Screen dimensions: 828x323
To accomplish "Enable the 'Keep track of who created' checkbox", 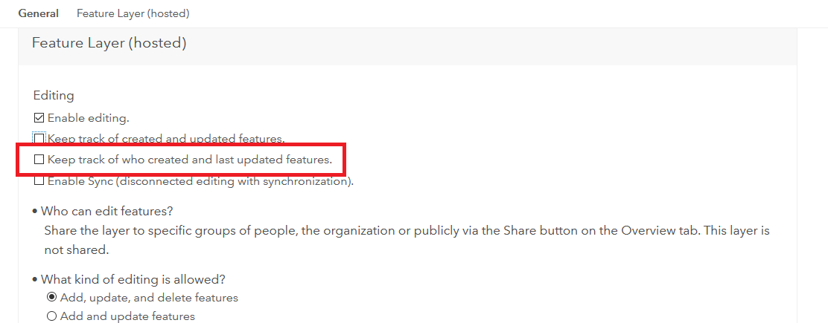I will (x=39, y=159).
